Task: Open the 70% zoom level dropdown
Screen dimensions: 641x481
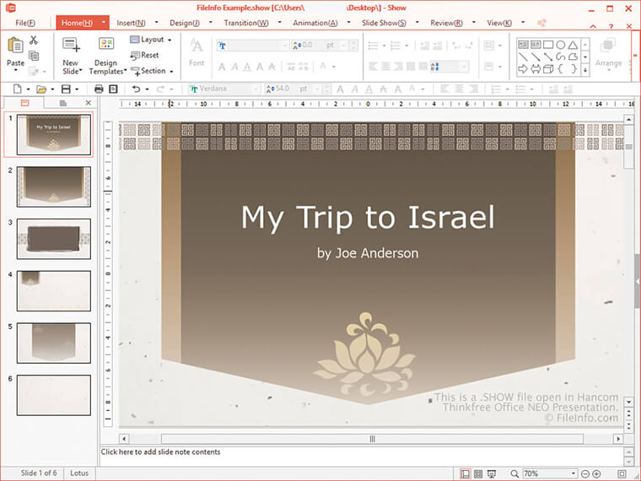Action: 574,473
